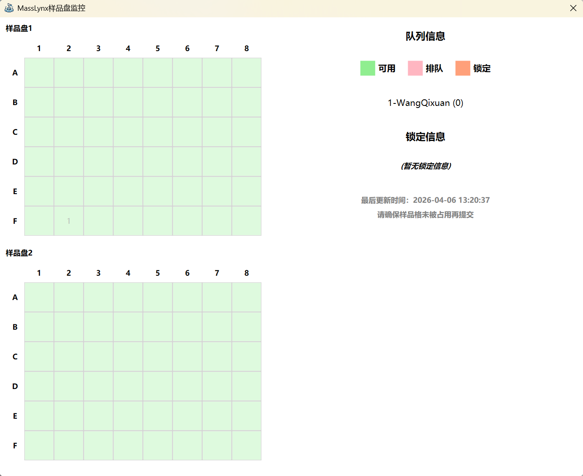Select cell F8 in 样品盘2

point(247,446)
